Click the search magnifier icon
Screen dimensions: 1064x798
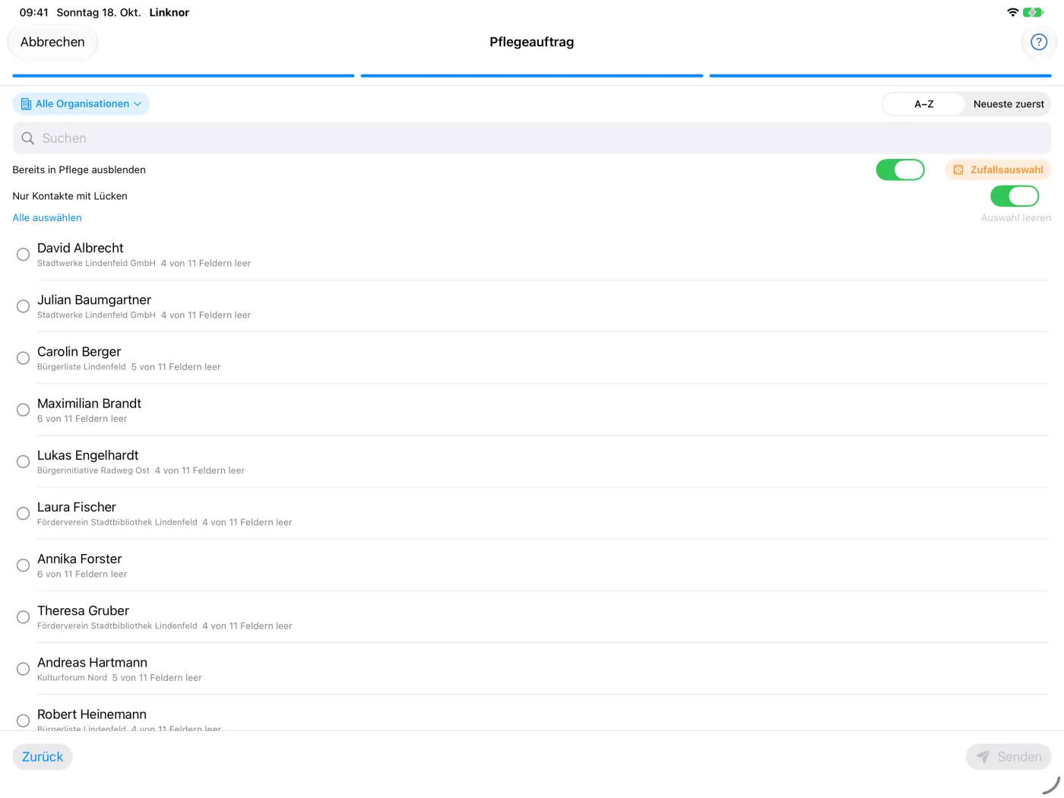[28, 138]
